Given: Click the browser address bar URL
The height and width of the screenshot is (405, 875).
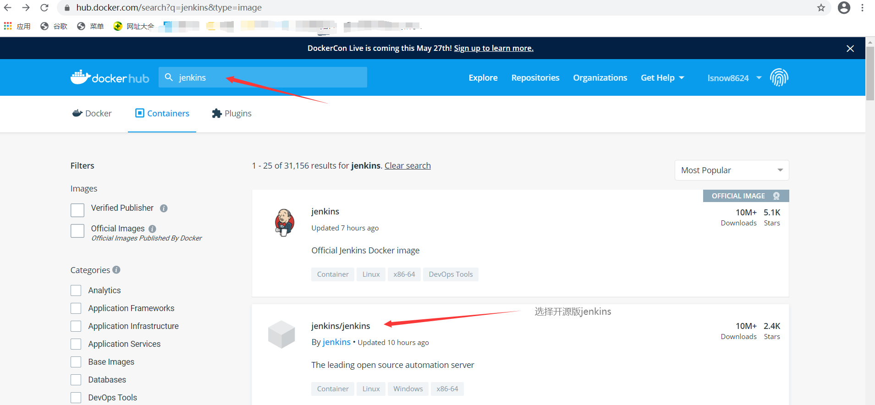Looking at the screenshot, I should [169, 8].
